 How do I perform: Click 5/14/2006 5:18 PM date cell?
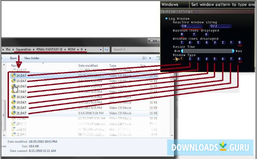coord(91,113)
